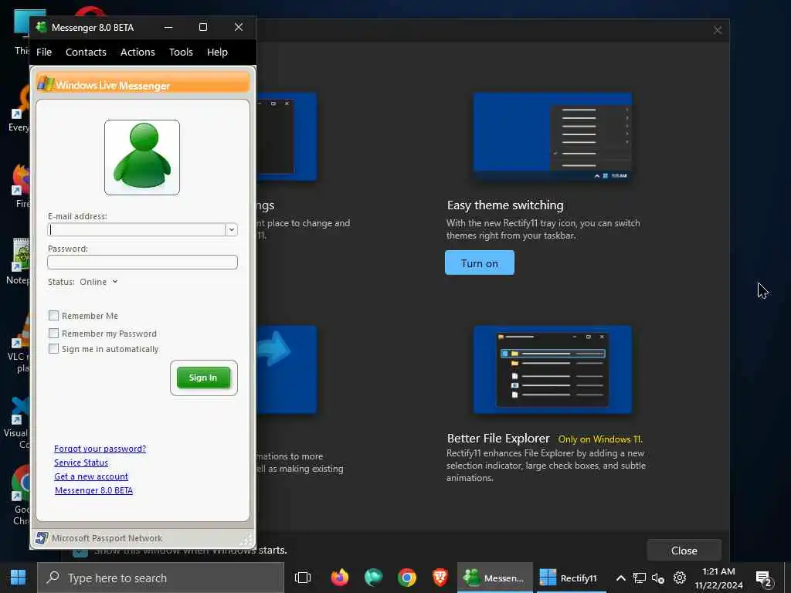Click the Only on Windows 11 label

coord(600,439)
